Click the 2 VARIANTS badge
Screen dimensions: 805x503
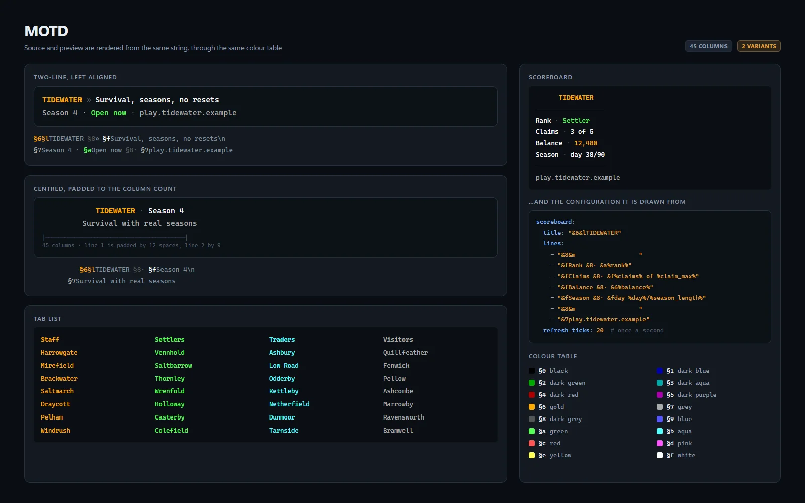pos(759,46)
